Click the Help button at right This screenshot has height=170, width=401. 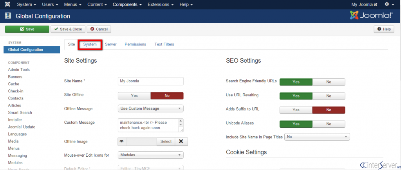(384, 29)
